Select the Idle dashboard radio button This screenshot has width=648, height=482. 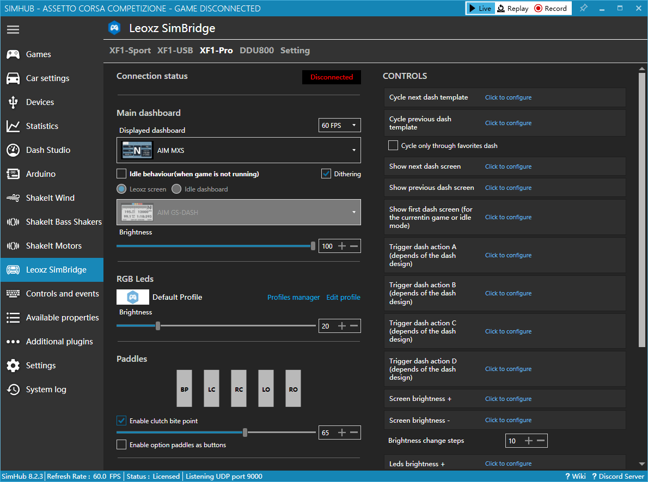(x=176, y=189)
